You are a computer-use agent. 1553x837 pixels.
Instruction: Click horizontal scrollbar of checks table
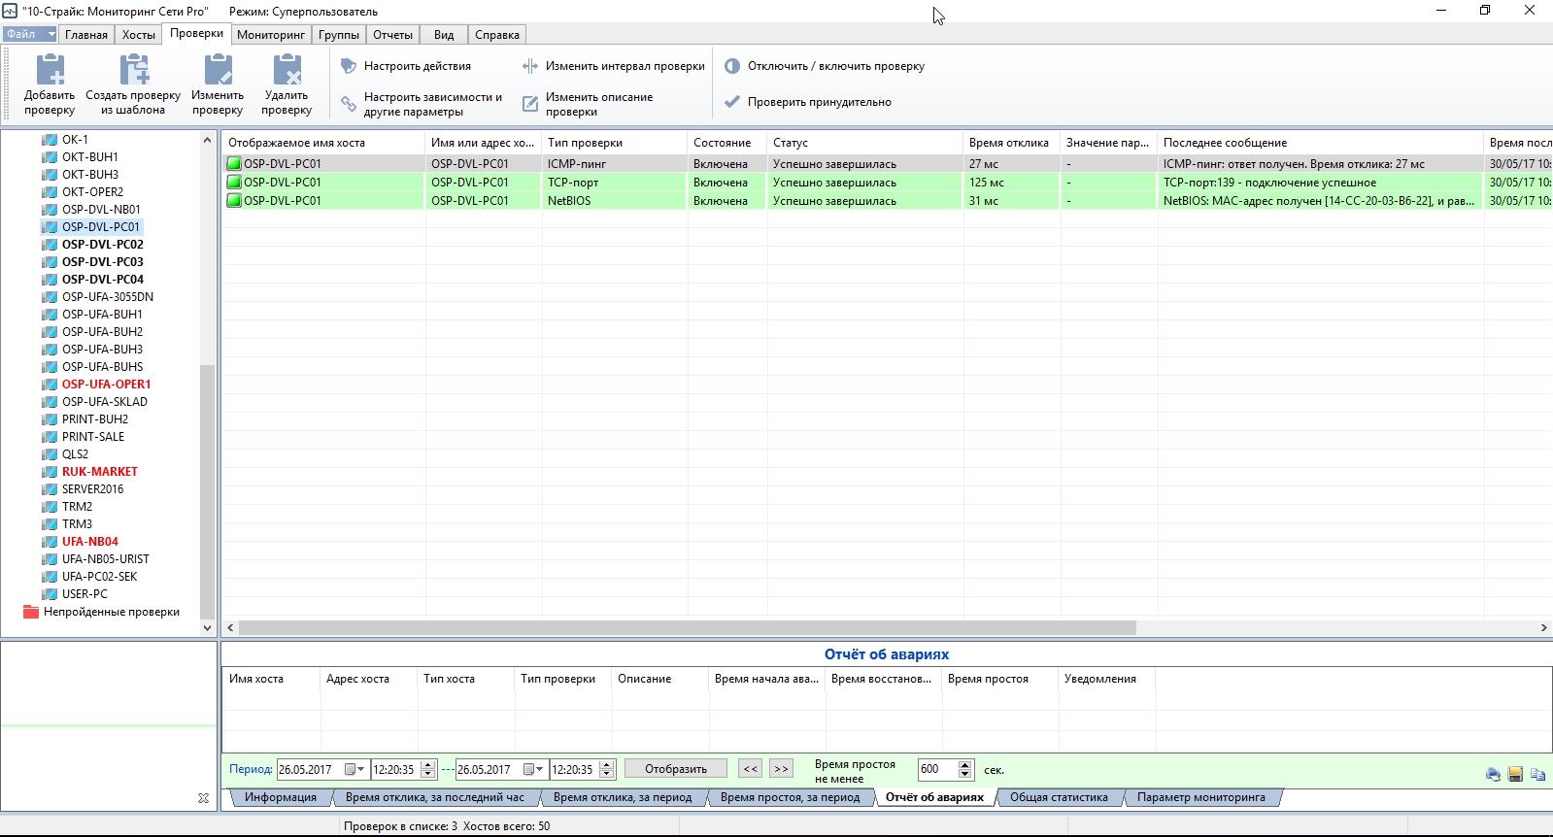688,628
